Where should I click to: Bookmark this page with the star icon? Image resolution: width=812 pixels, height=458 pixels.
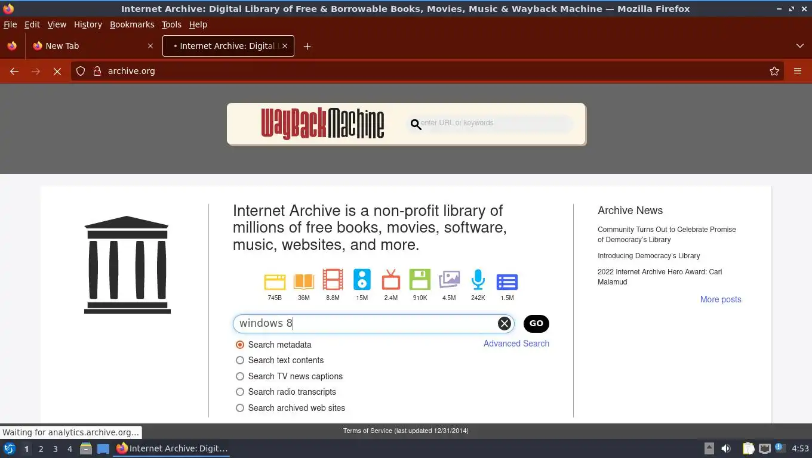(x=774, y=71)
